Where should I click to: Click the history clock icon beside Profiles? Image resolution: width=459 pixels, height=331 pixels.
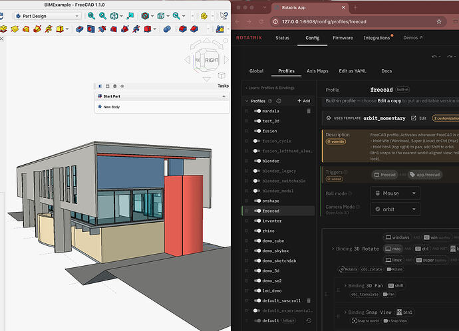click(x=279, y=101)
